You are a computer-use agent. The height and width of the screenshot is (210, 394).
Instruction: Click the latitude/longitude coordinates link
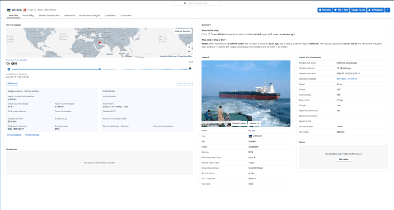pyautogui.click(x=347, y=79)
